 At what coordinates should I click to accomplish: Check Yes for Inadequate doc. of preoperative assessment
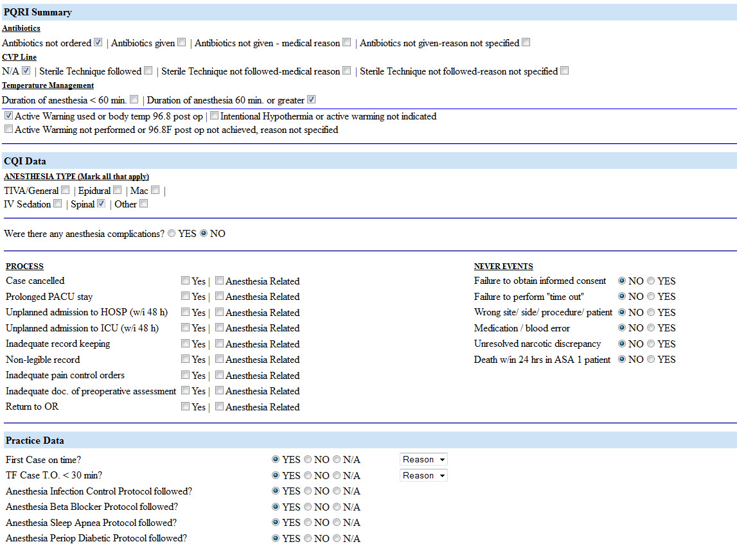point(185,390)
